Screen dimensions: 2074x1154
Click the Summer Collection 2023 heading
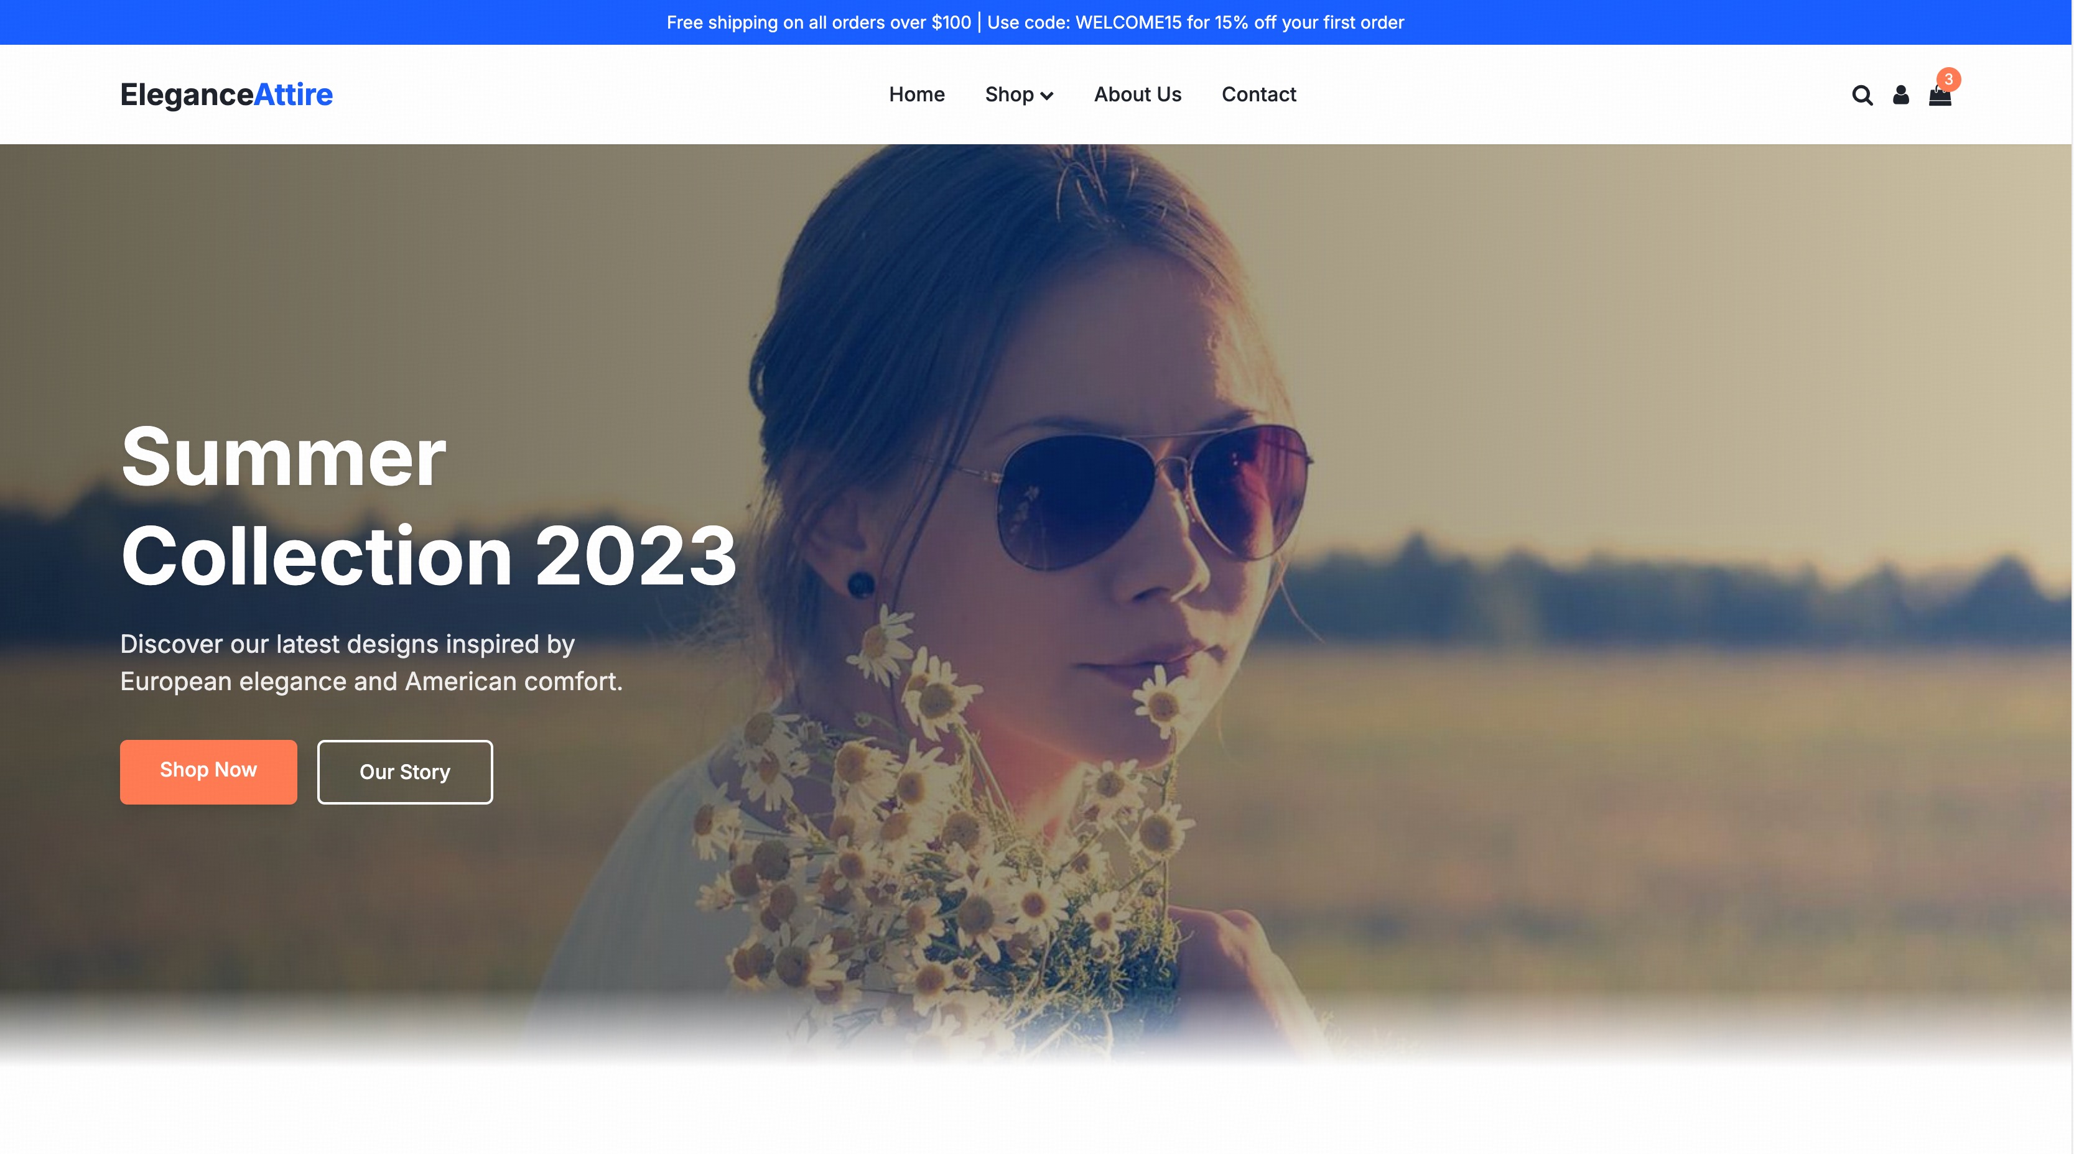429,505
